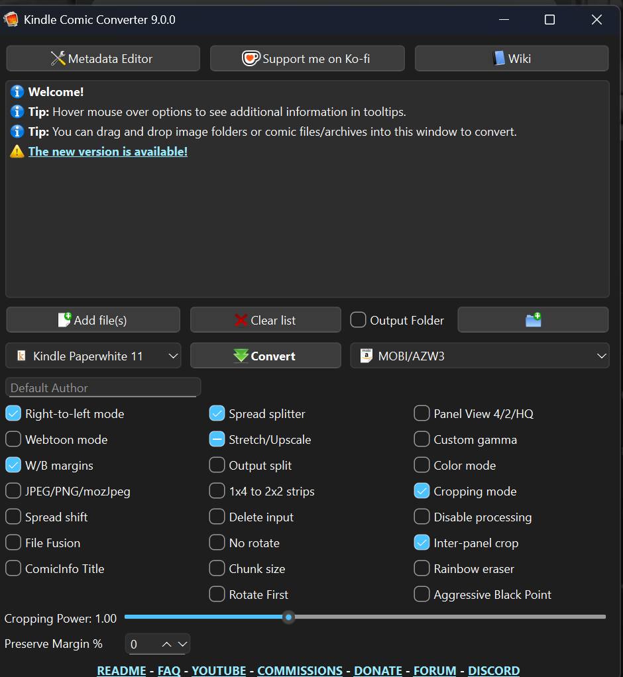Enable Webtoon mode checkbox
This screenshot has width=623, height=677.
click(13, 439)
